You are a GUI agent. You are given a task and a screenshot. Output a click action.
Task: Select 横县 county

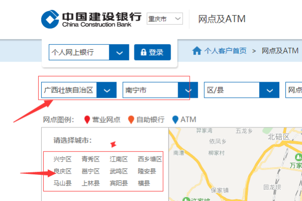tap(144, 183)
